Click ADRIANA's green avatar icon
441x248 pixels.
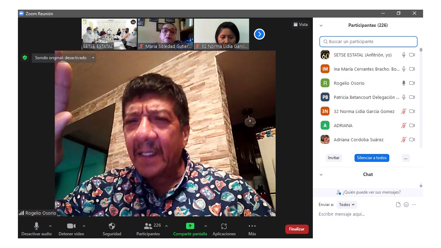[x=325, y=125]
